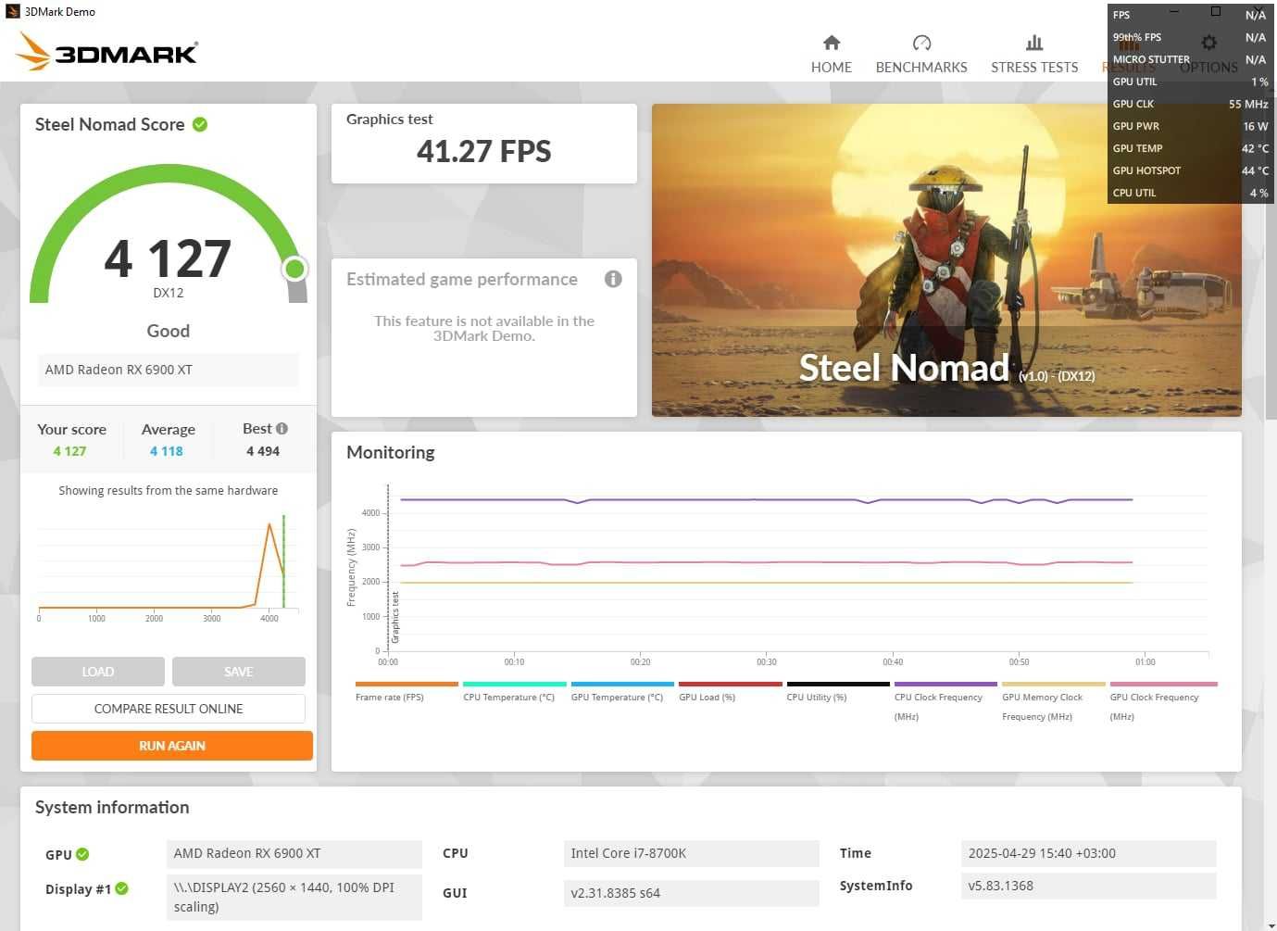Screen dimensions: 1277x931
Task: Toggle CPU Temperature legend entry
Action: tap(514, 693)
